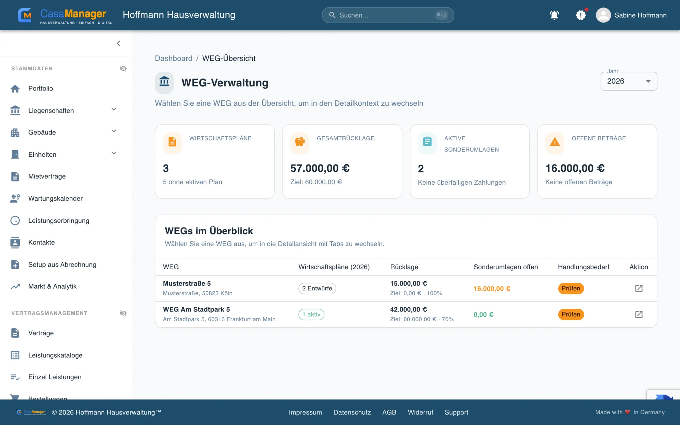
Task: Hide the Stammdaten section with eye icon
Action: [123, 69]
